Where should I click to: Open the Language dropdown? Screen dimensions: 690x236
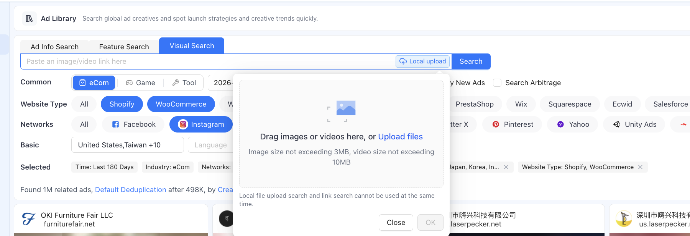point(211,145)
